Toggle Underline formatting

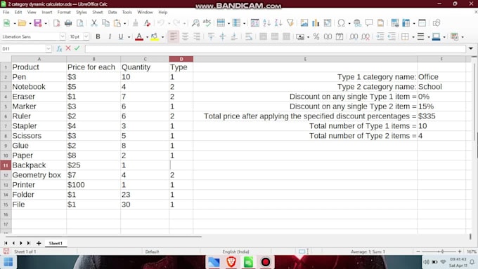pyautogui.click(x=121, y=37)
